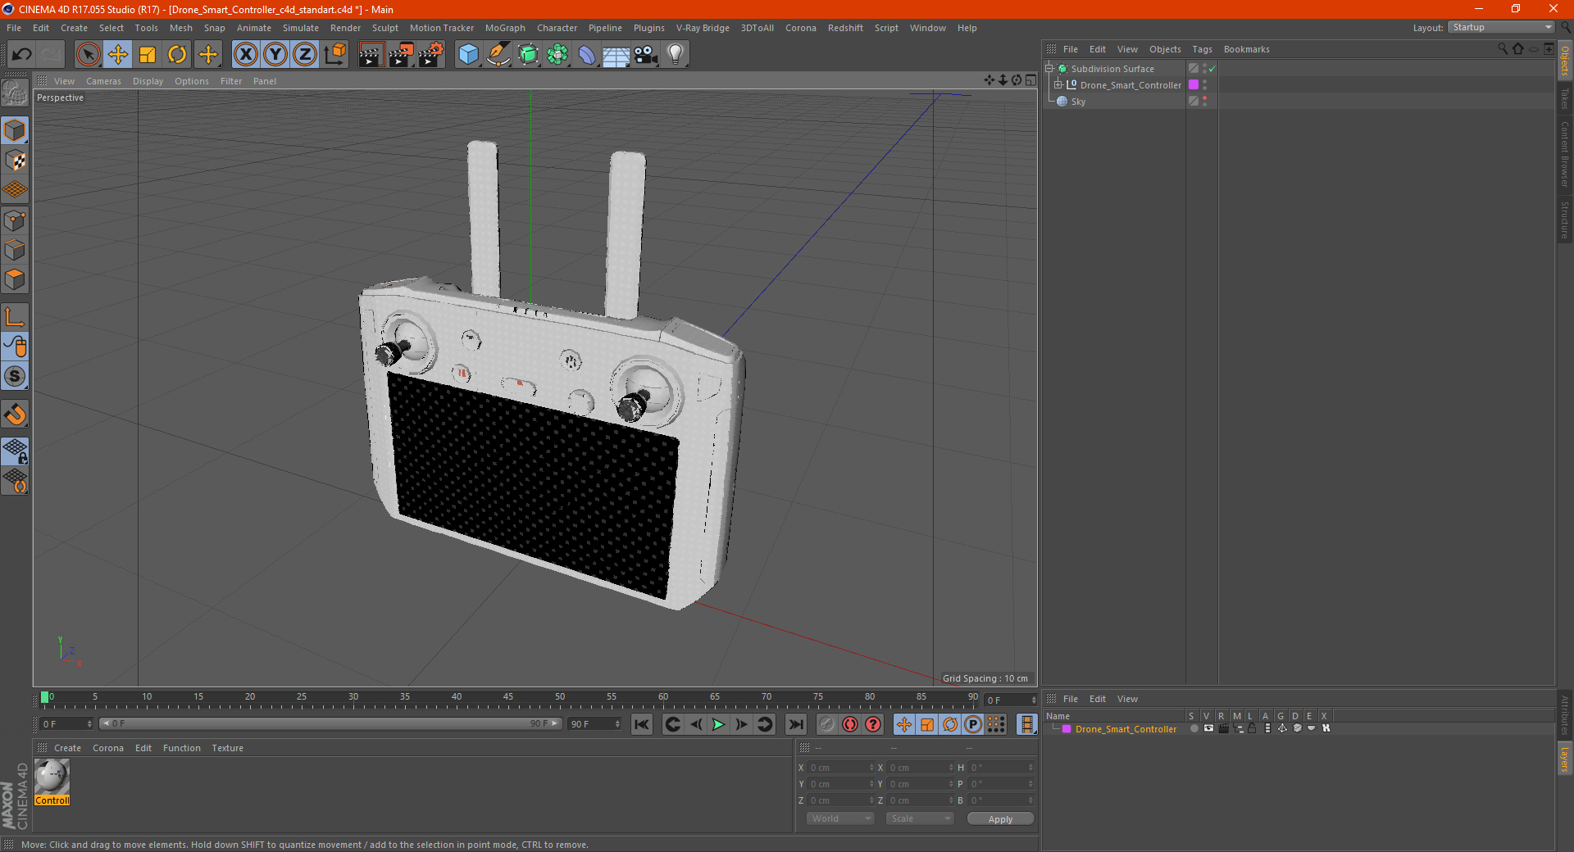Click the Apply button
This screenshot has width=1574, height=852.
pos(1000,818)
